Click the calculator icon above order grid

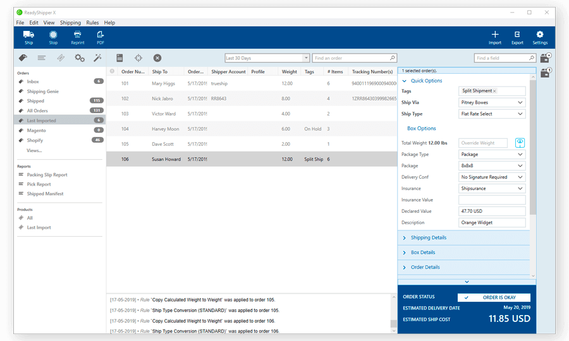click(119, 57)
